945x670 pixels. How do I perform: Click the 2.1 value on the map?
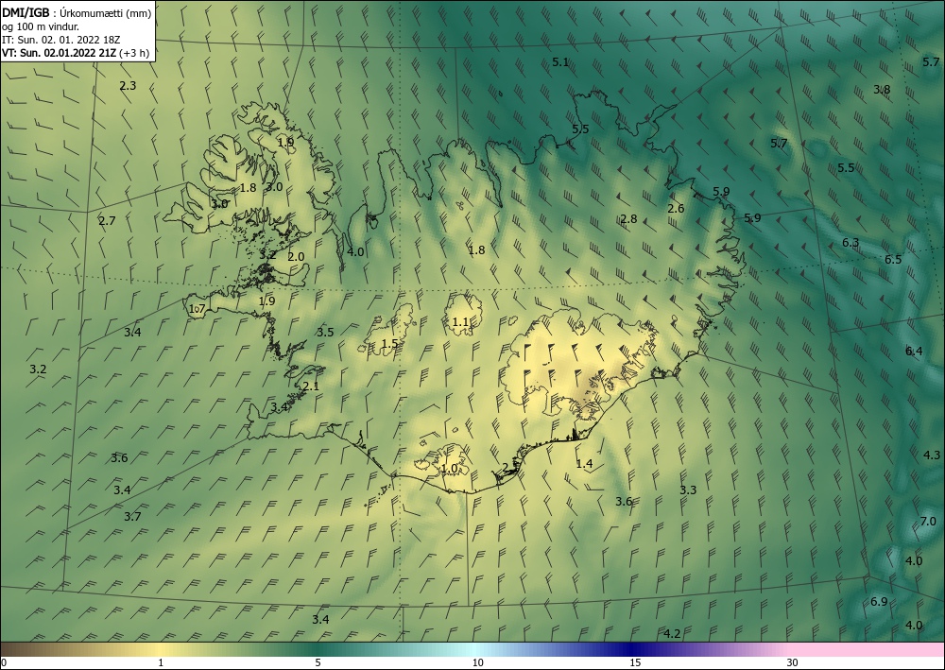click(x=311, y=387)
